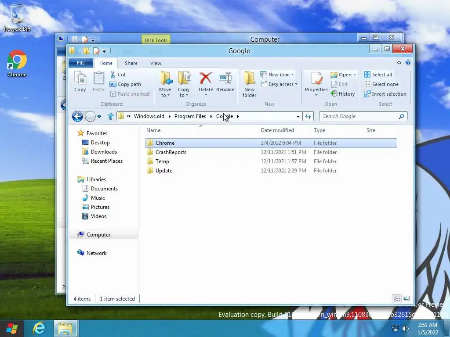Click the Copy icon in the ribbon
This screenshot has height=337, width=450.
(80, 81)
